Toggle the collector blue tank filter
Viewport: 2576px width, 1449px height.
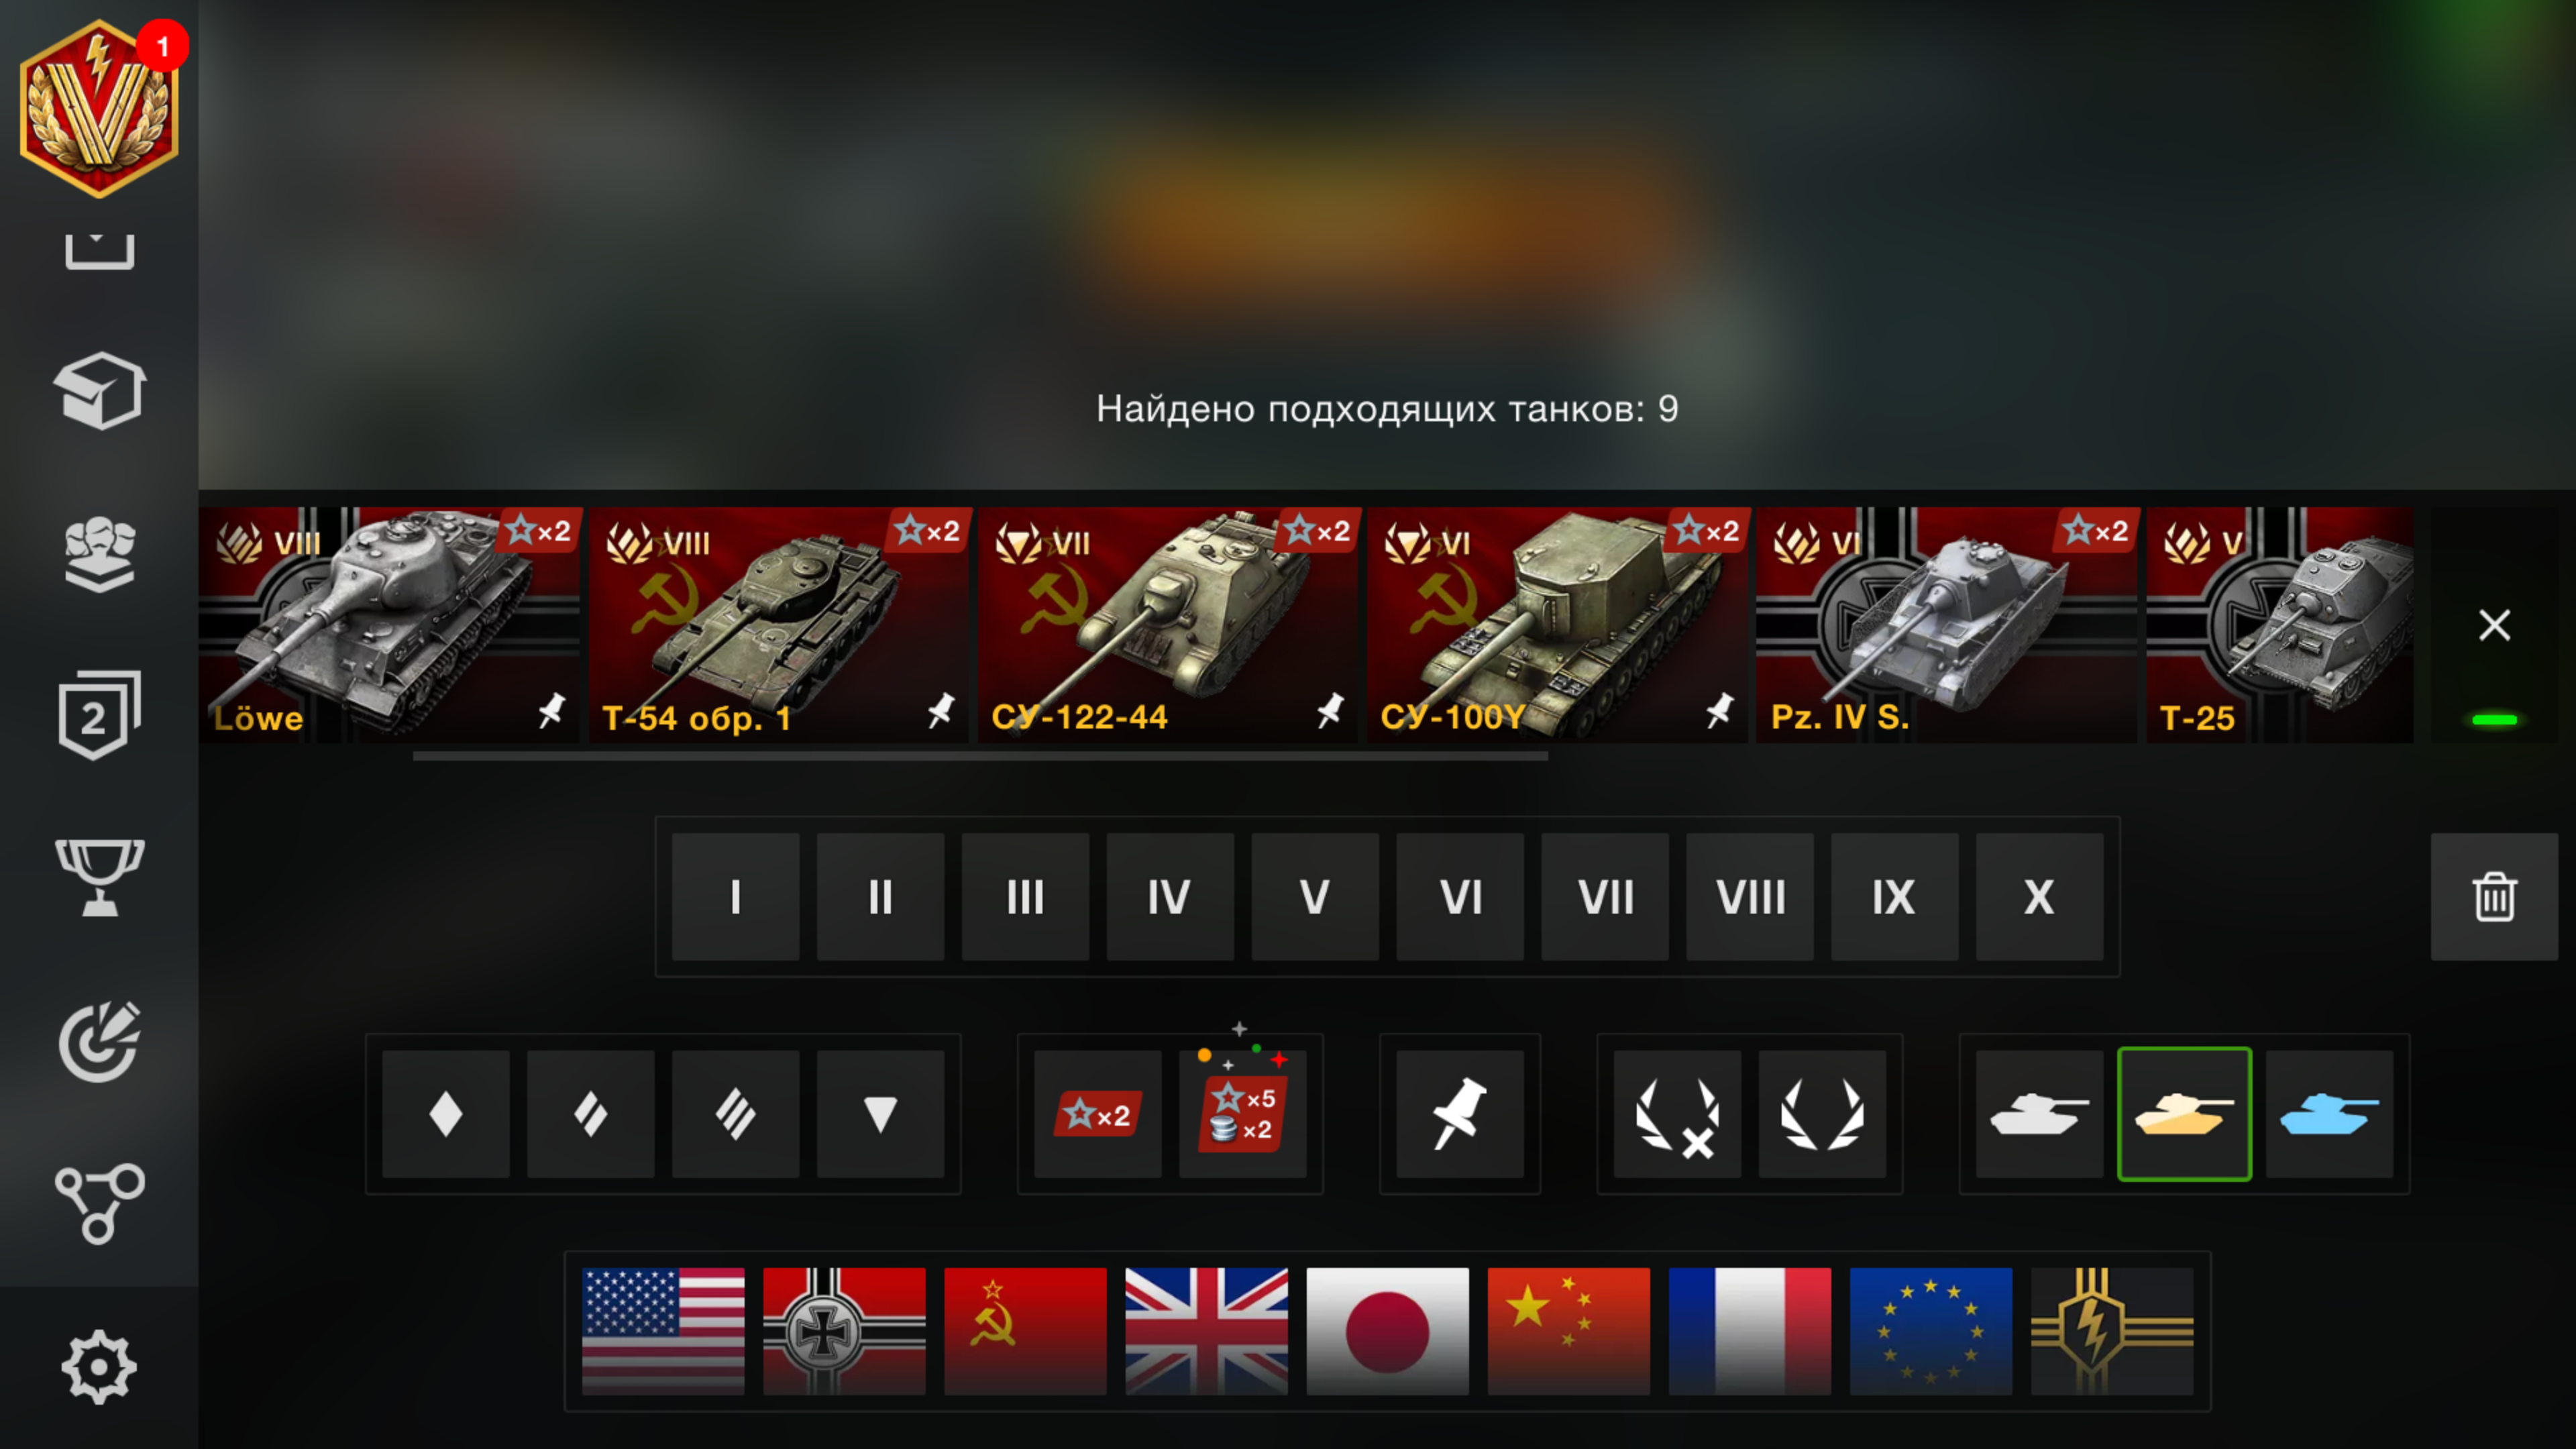2330,1114
